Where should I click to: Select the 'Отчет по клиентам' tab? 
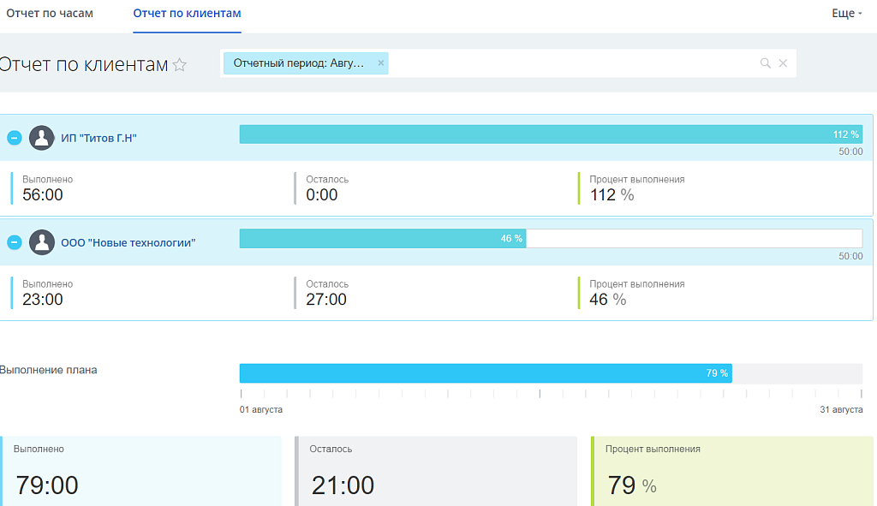click(187, 14)
